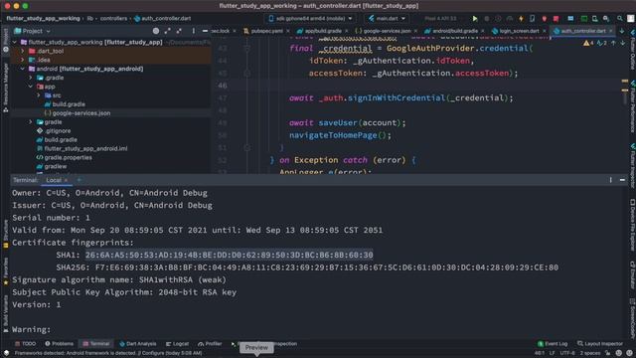Viewport: 636px width, 358px height.
Task: Open Project view mode dropdown
Action: [33, 31]
